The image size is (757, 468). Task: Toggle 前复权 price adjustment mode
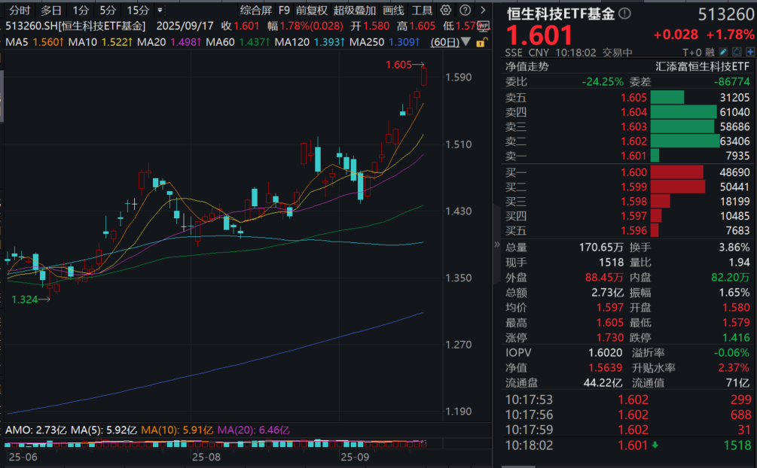(x=311, y=11)
